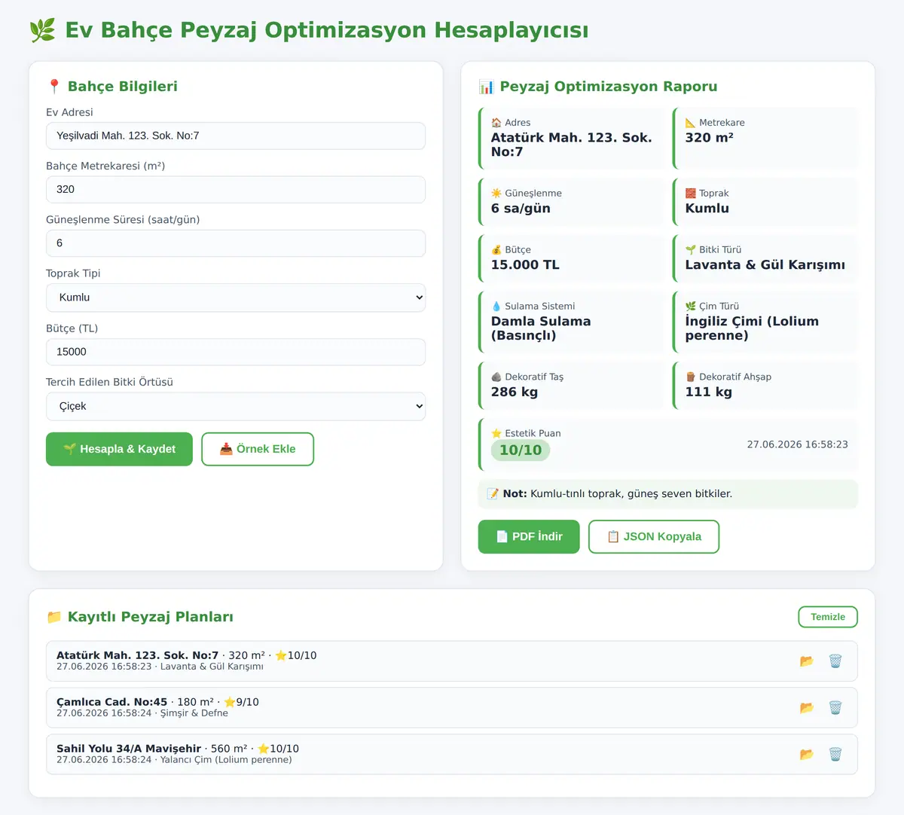Focus the Ev Adresi input field

coord(236,136)
